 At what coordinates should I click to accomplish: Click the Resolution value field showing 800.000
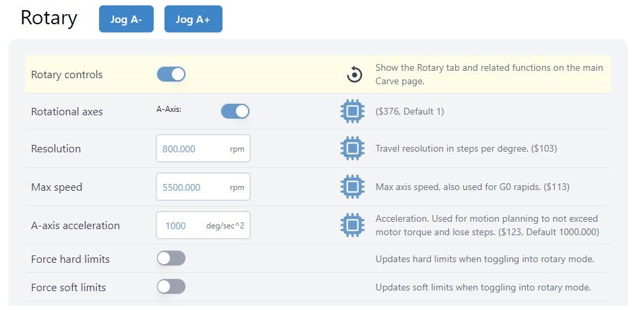192,149
